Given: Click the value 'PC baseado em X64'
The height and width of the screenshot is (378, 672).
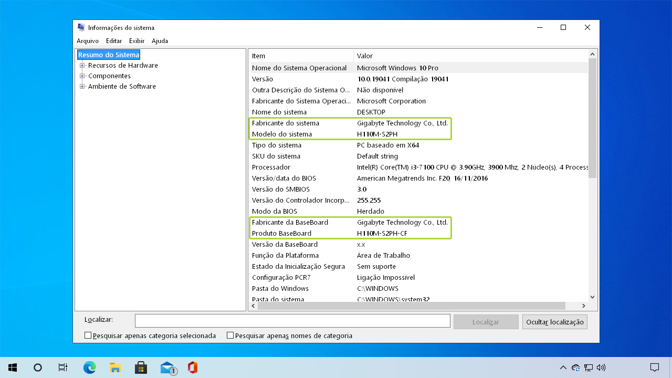Looking at the screenshot, I should [388, 145].
